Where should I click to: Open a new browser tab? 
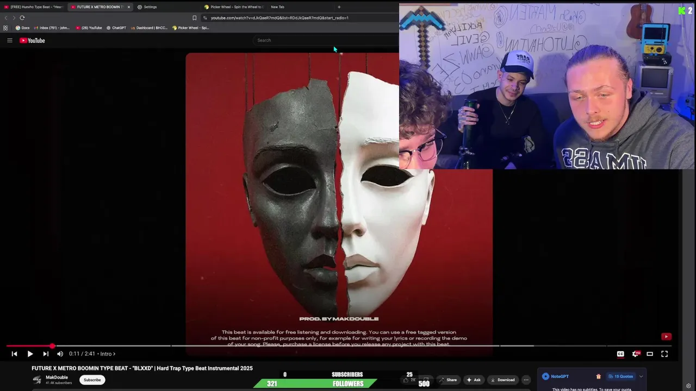(339, 7)
